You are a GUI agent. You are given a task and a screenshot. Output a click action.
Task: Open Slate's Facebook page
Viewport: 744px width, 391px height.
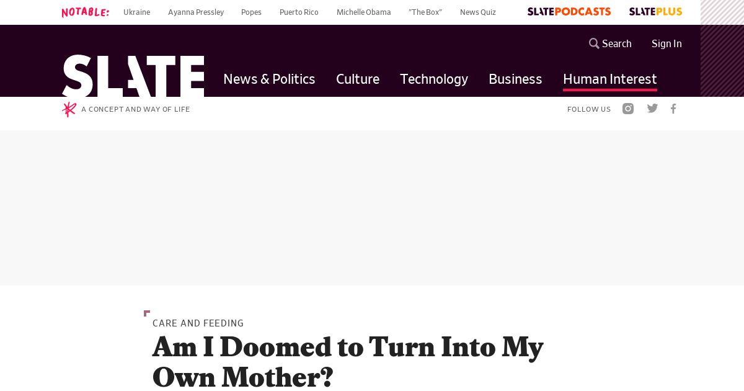[673, 109]
